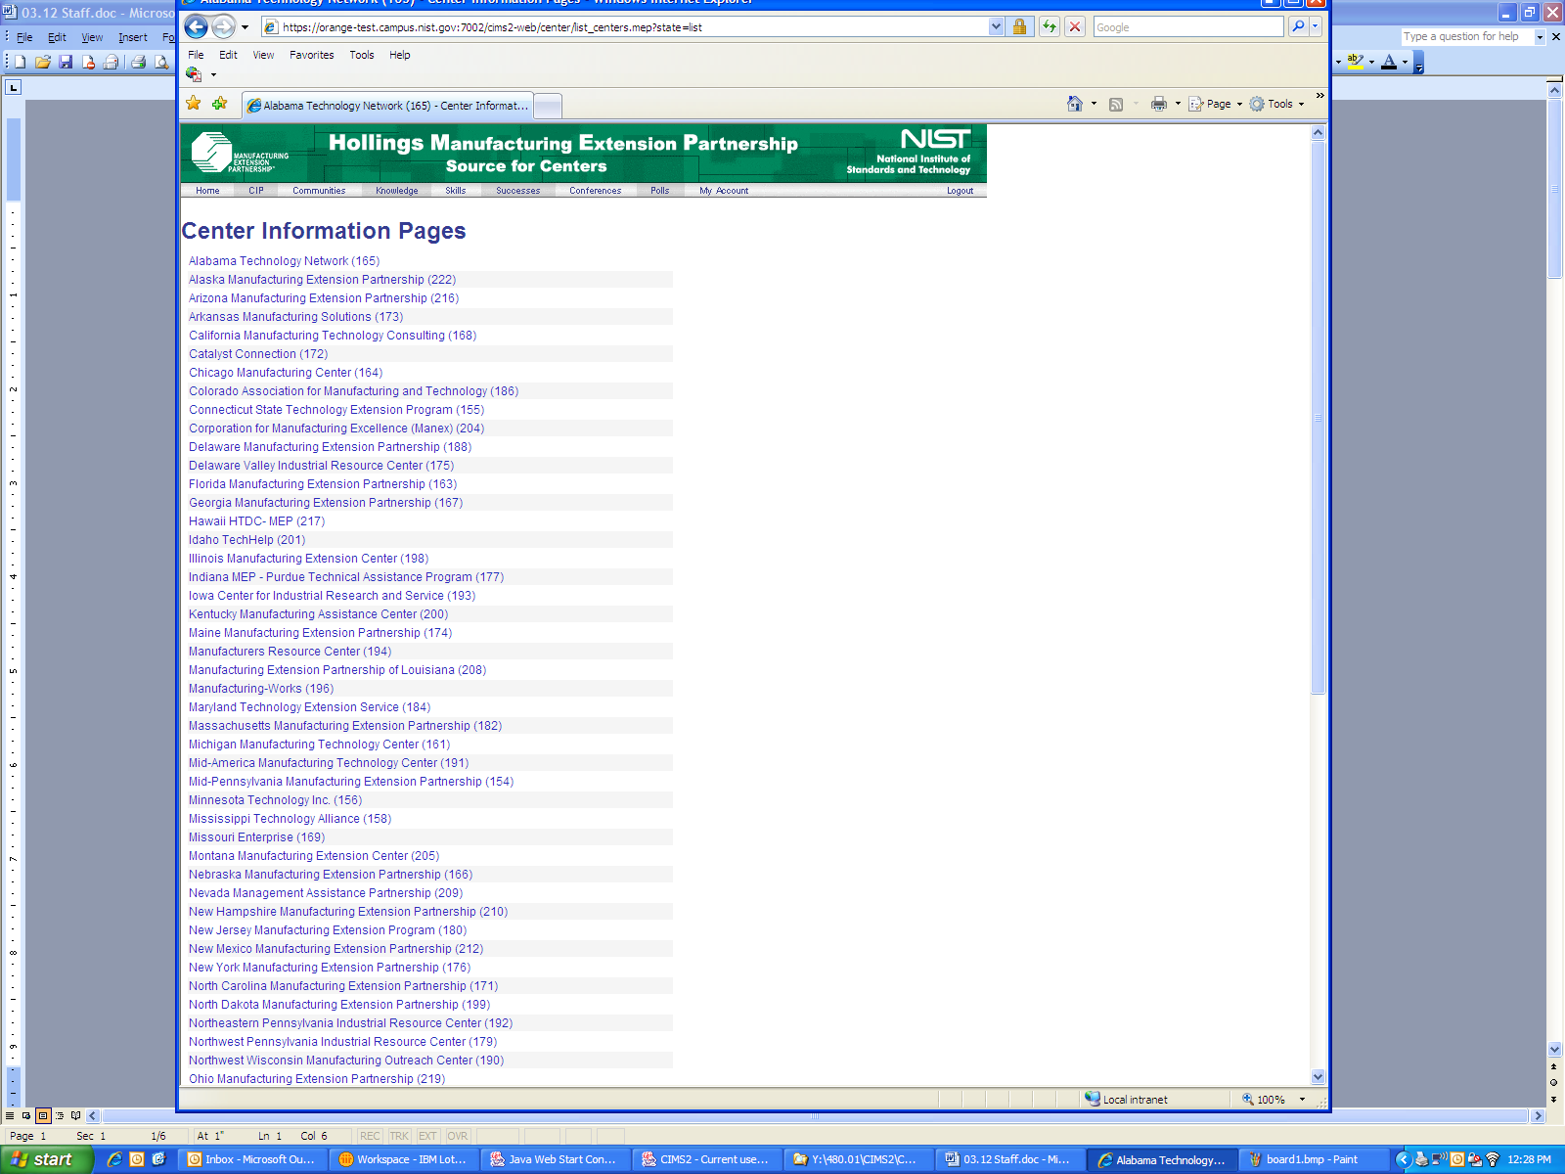Open Alaska Manufacturing Extension Partnership (222) link
This screenshot has height=1174, width=1565.
322,280
